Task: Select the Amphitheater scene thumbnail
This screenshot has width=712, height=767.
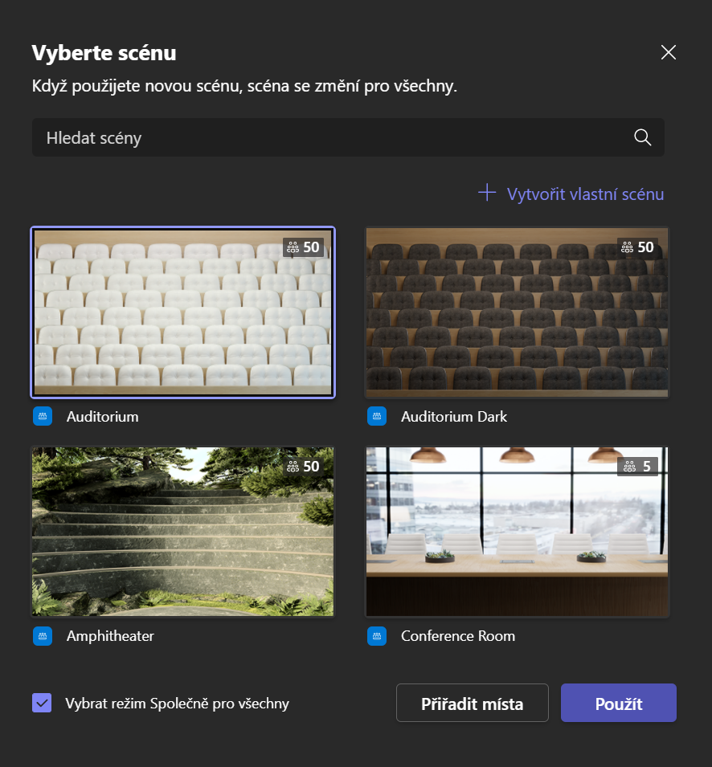Action: 183,531
